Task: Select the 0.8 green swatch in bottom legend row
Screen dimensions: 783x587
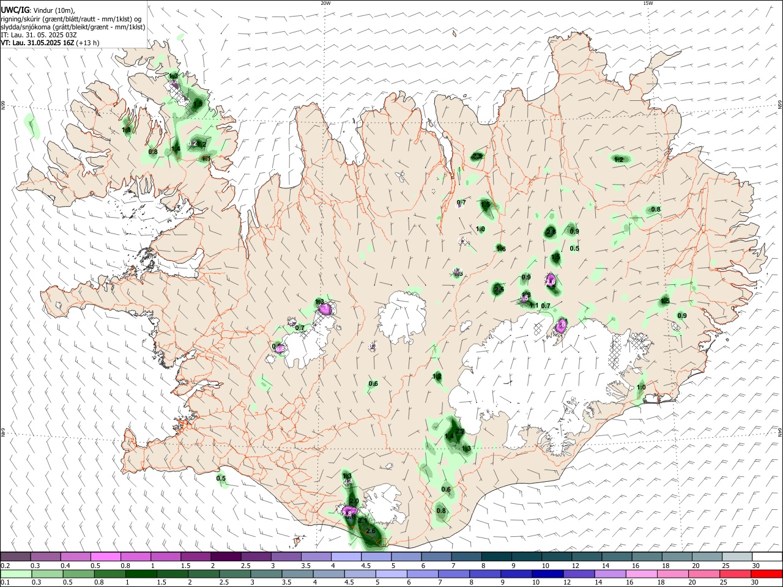Action: click(109, 574)
